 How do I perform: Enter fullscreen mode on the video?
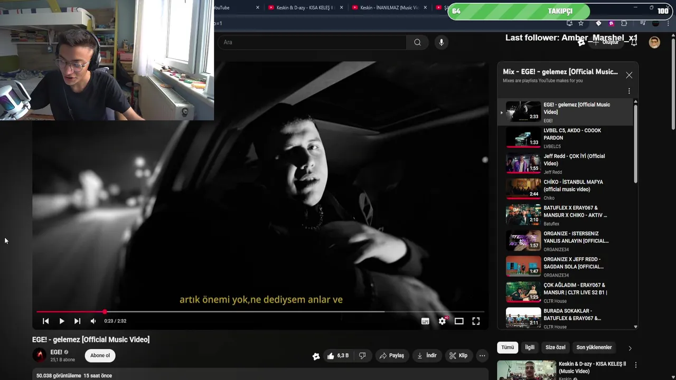pyautogui.click(x=476, y=321)
